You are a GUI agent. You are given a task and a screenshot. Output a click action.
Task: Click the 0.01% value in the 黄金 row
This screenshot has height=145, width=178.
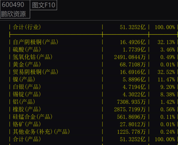tap(168, 65)
